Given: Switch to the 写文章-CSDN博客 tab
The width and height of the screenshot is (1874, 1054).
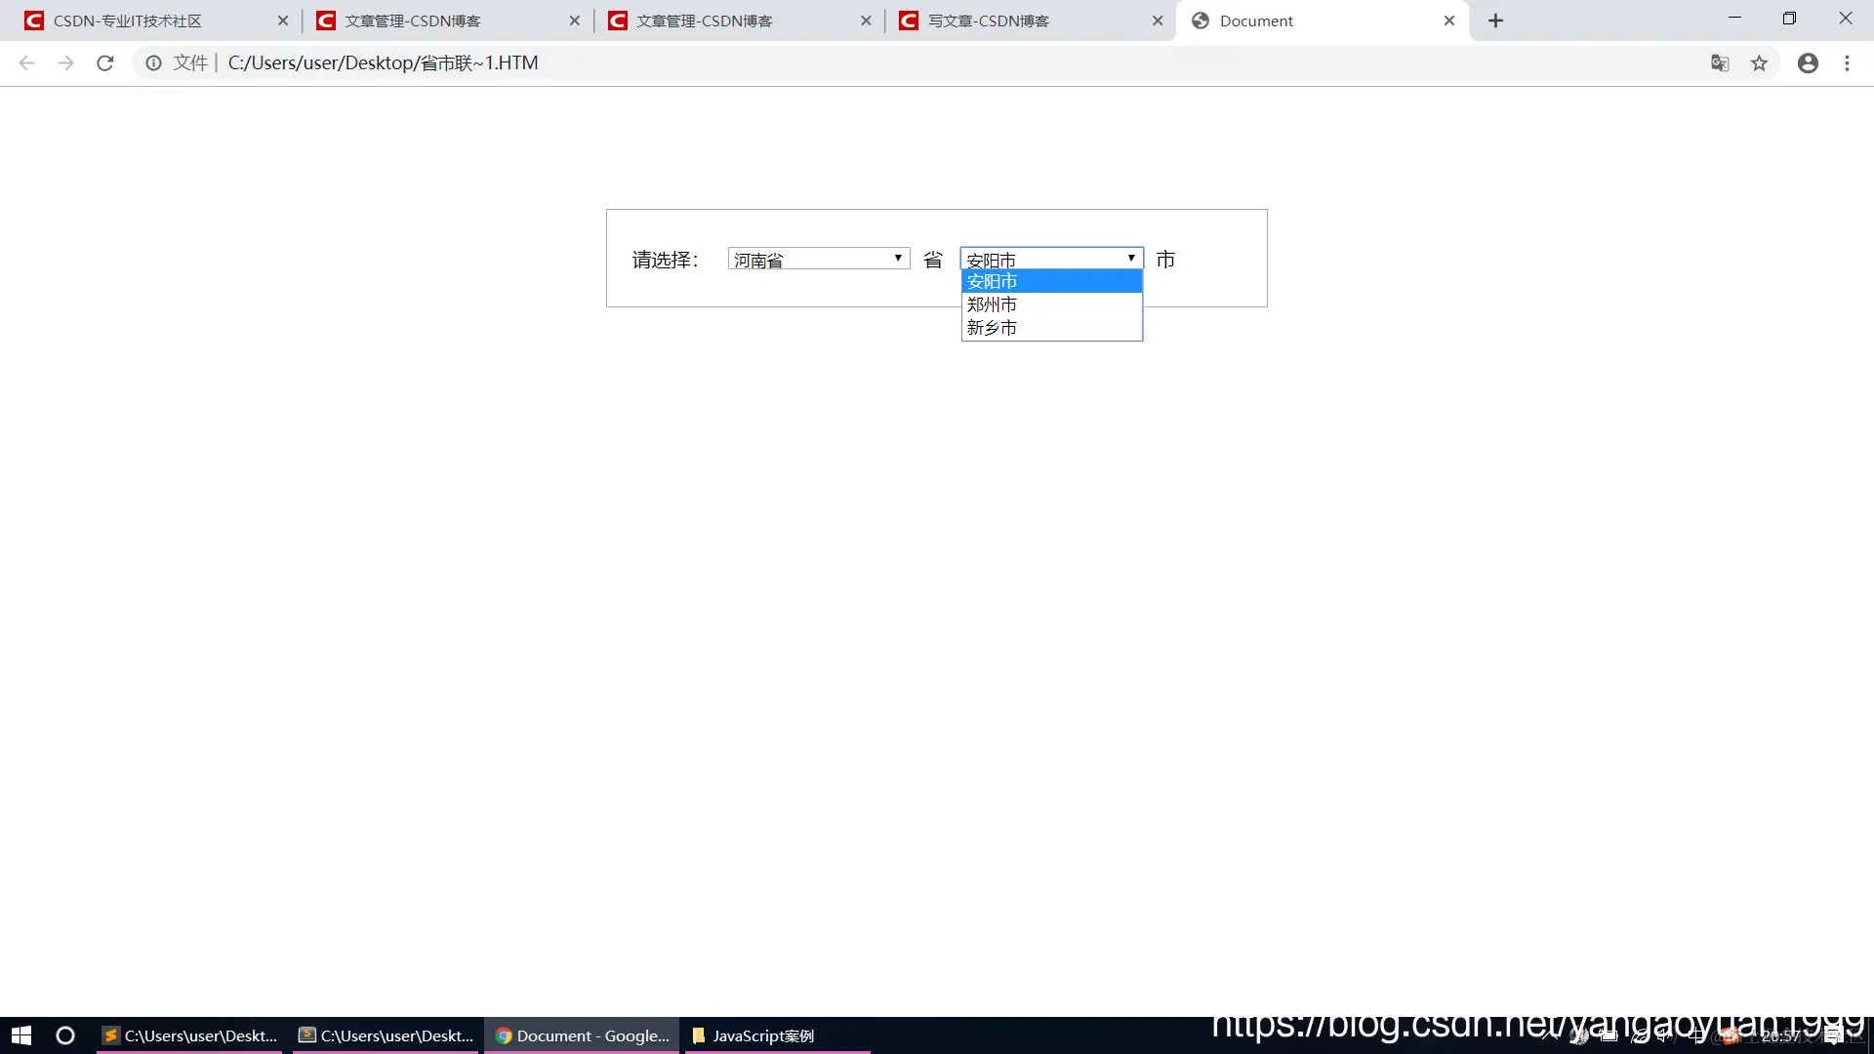Looking at the screenshot, I should coord(986,20).
